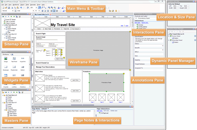The image size is (197, 130).
Task: Open the Generate menu
Action: pyautogui.click(x=33, y=5)
